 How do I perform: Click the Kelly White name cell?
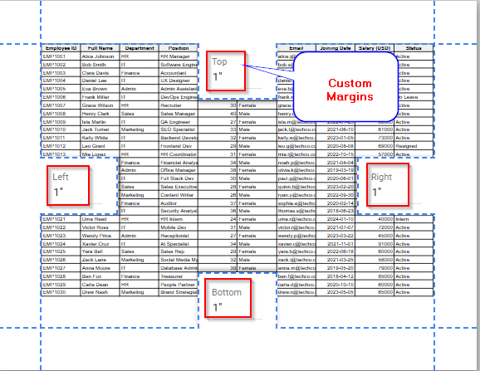point(100,138)
